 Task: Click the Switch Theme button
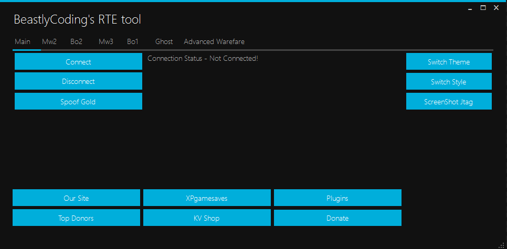(x=449, y=62)
